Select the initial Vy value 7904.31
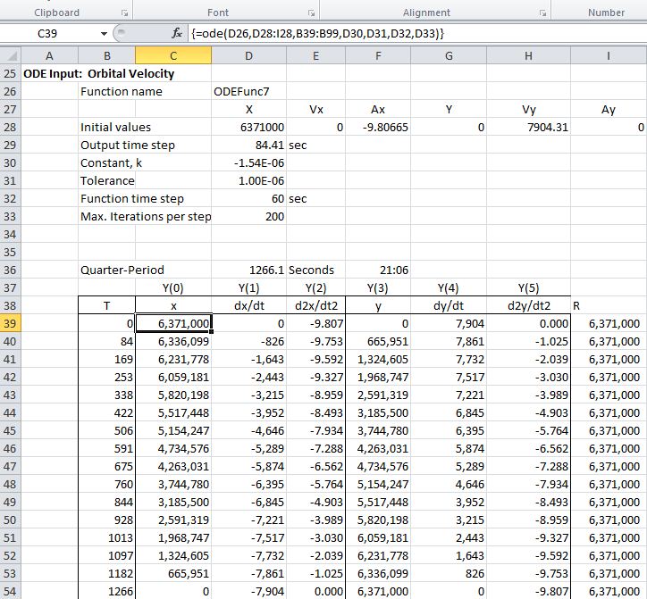This screenshot has width=647, height=599. click(528, 127)
